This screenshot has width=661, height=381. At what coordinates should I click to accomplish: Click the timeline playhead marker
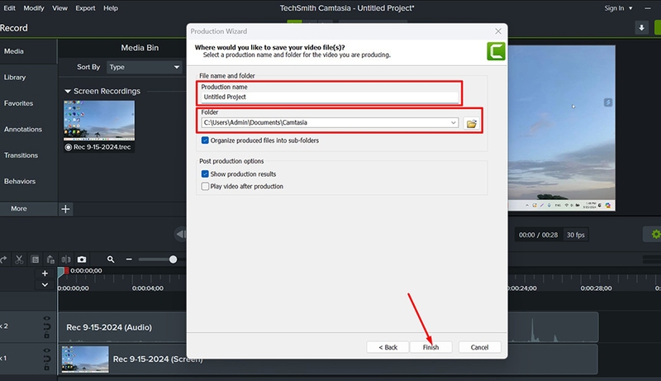(64, 272)
